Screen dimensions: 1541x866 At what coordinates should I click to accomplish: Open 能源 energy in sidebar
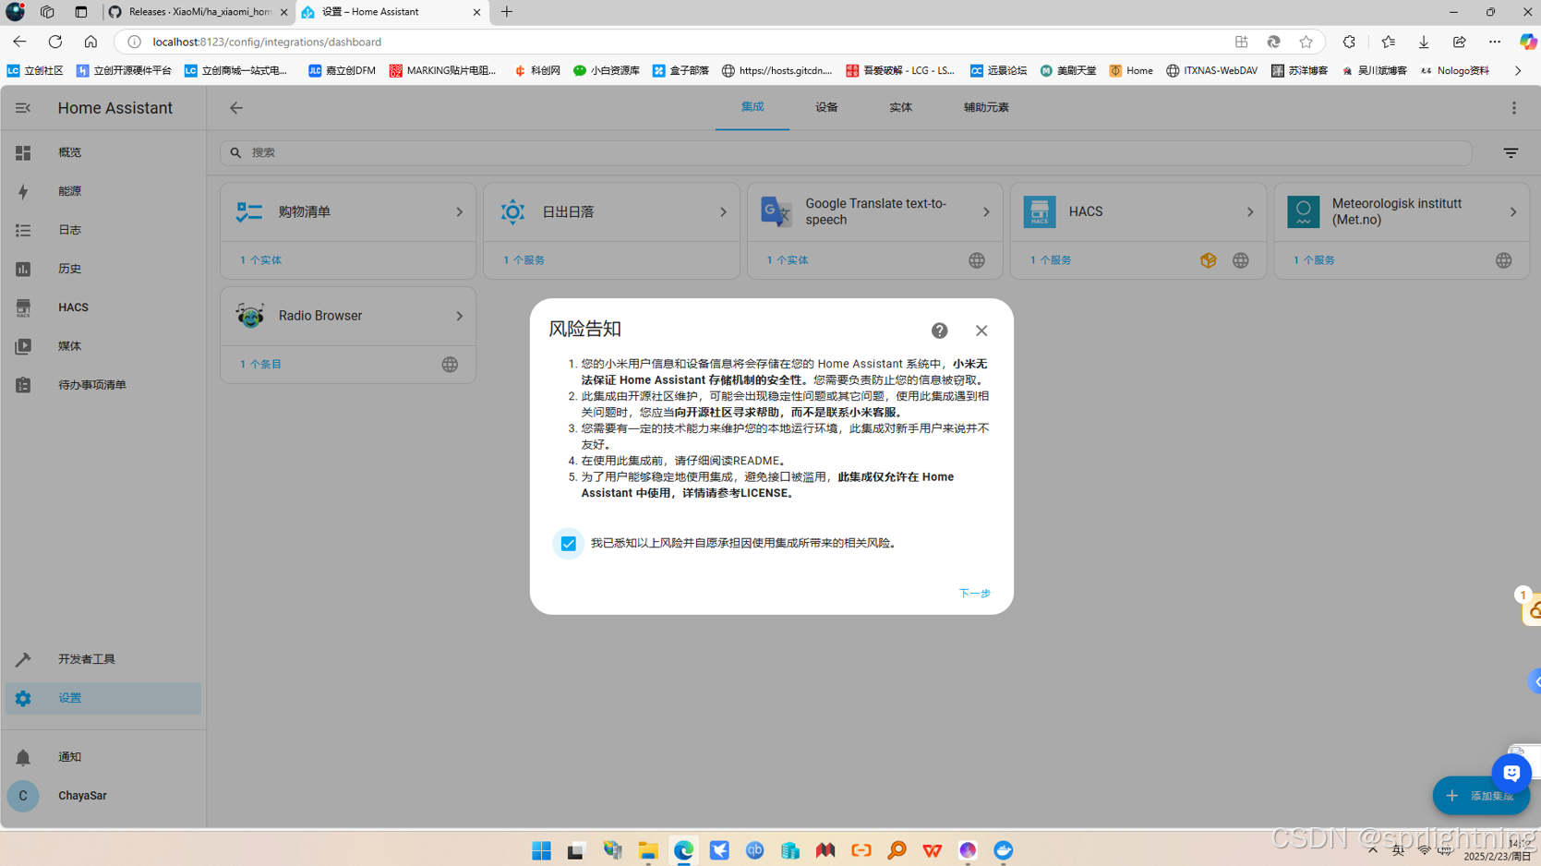pos(103,191)
